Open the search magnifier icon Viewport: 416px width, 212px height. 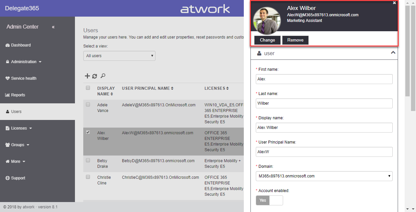click(103, 76)
